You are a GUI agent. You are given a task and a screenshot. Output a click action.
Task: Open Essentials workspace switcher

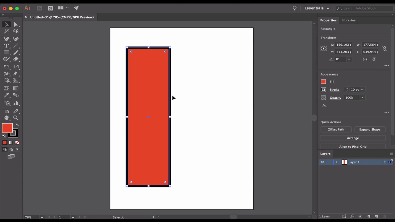click(317, 8)
